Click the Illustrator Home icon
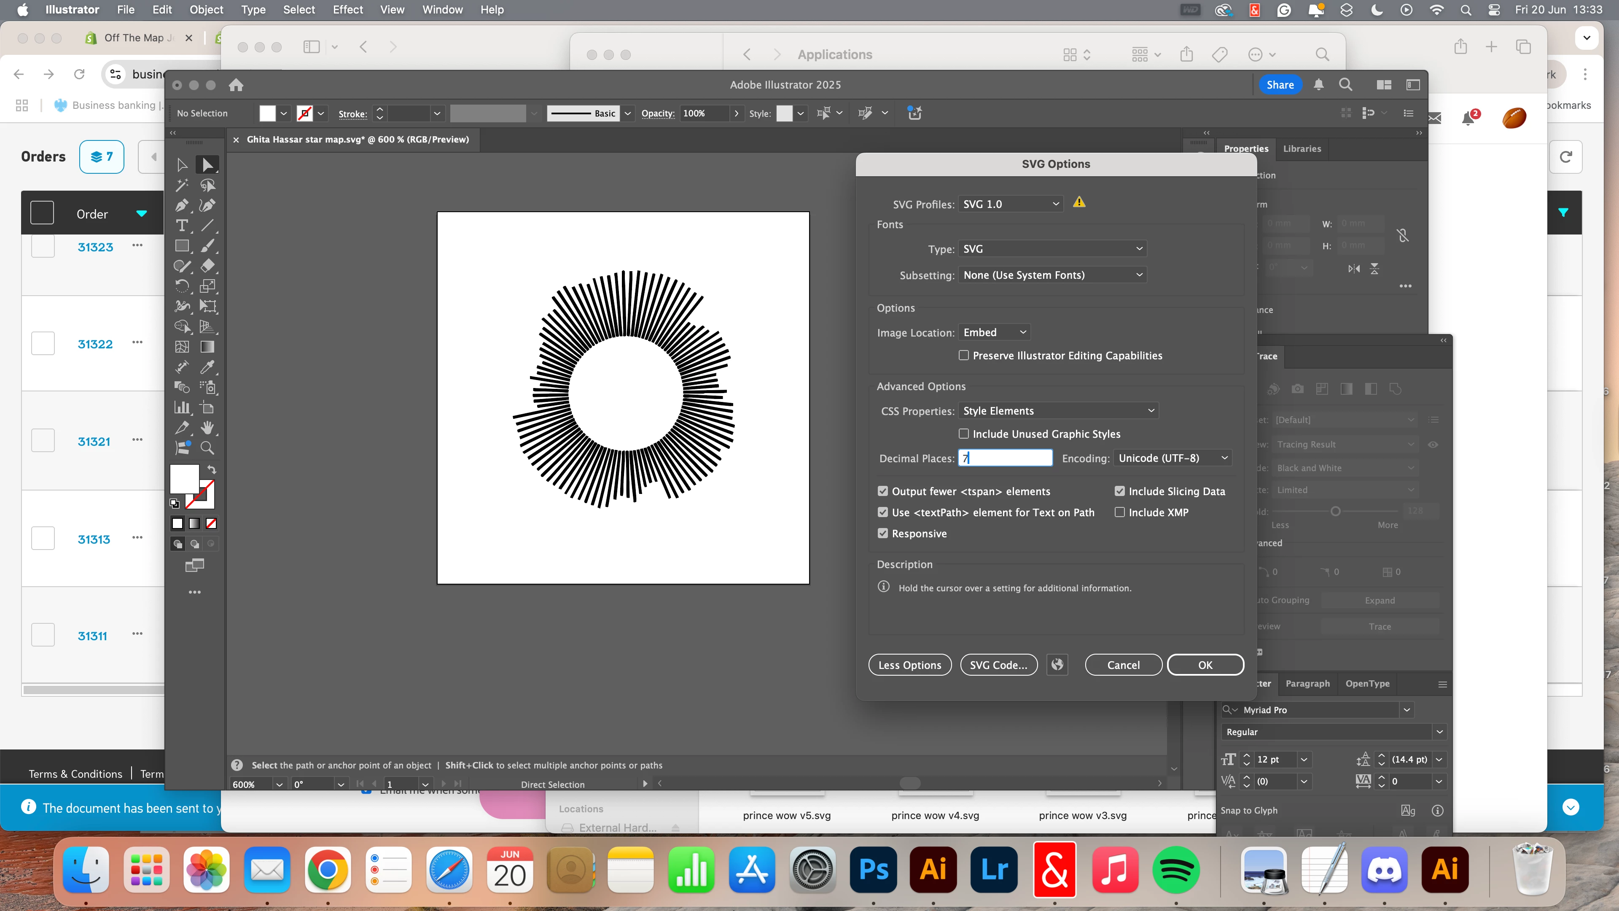1619x911 pixels. pos(236,85)
